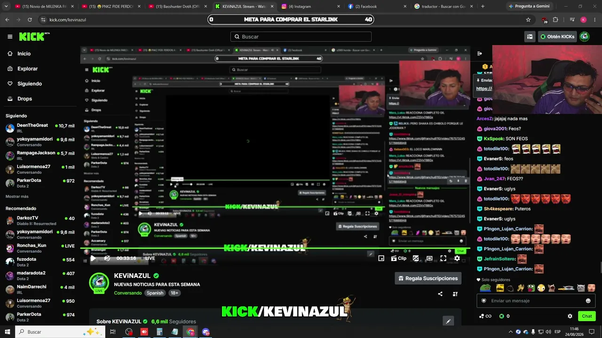This screenshot has height=338, width=602.
Task: Toggle picture-in-picture for the video
Action: point(416,258)
